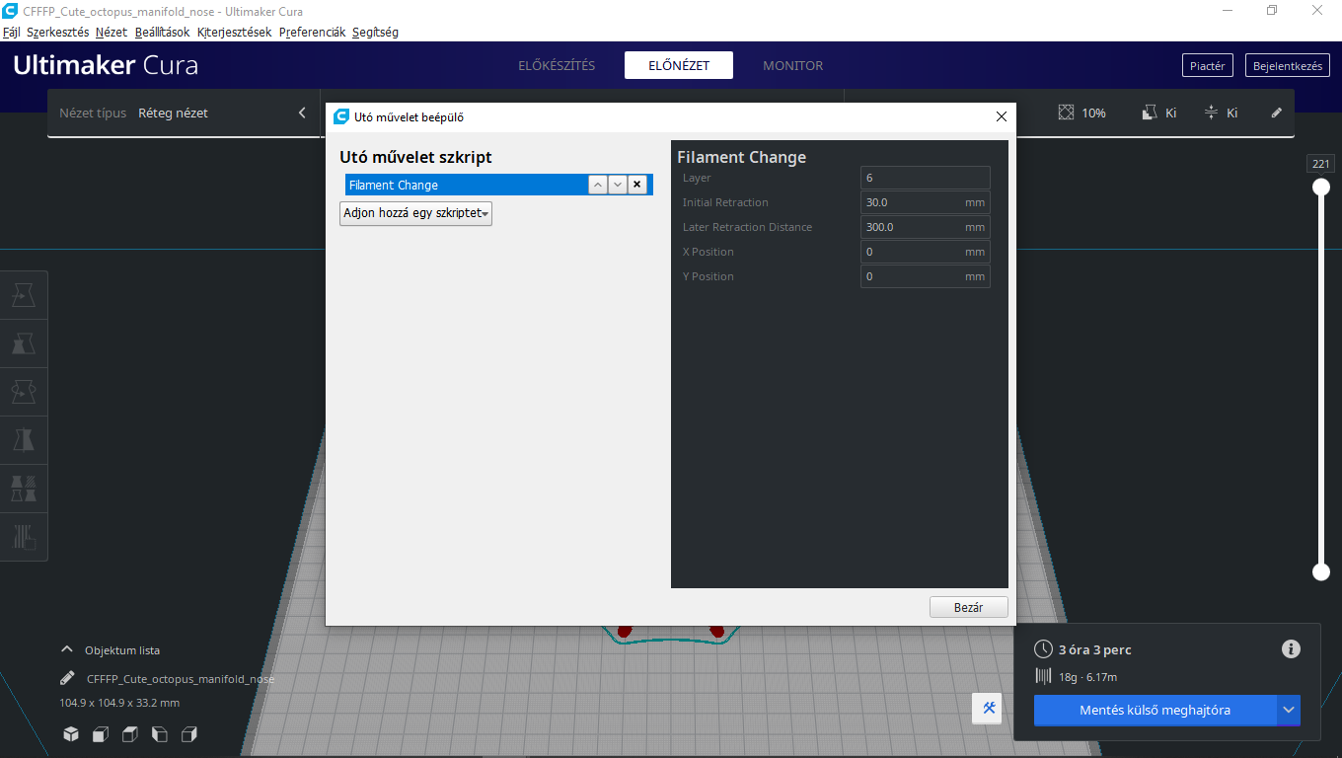This screenshot has height=758, width=1342.
Task: Open the Beállítások menu
Action: tap(162, 33)
